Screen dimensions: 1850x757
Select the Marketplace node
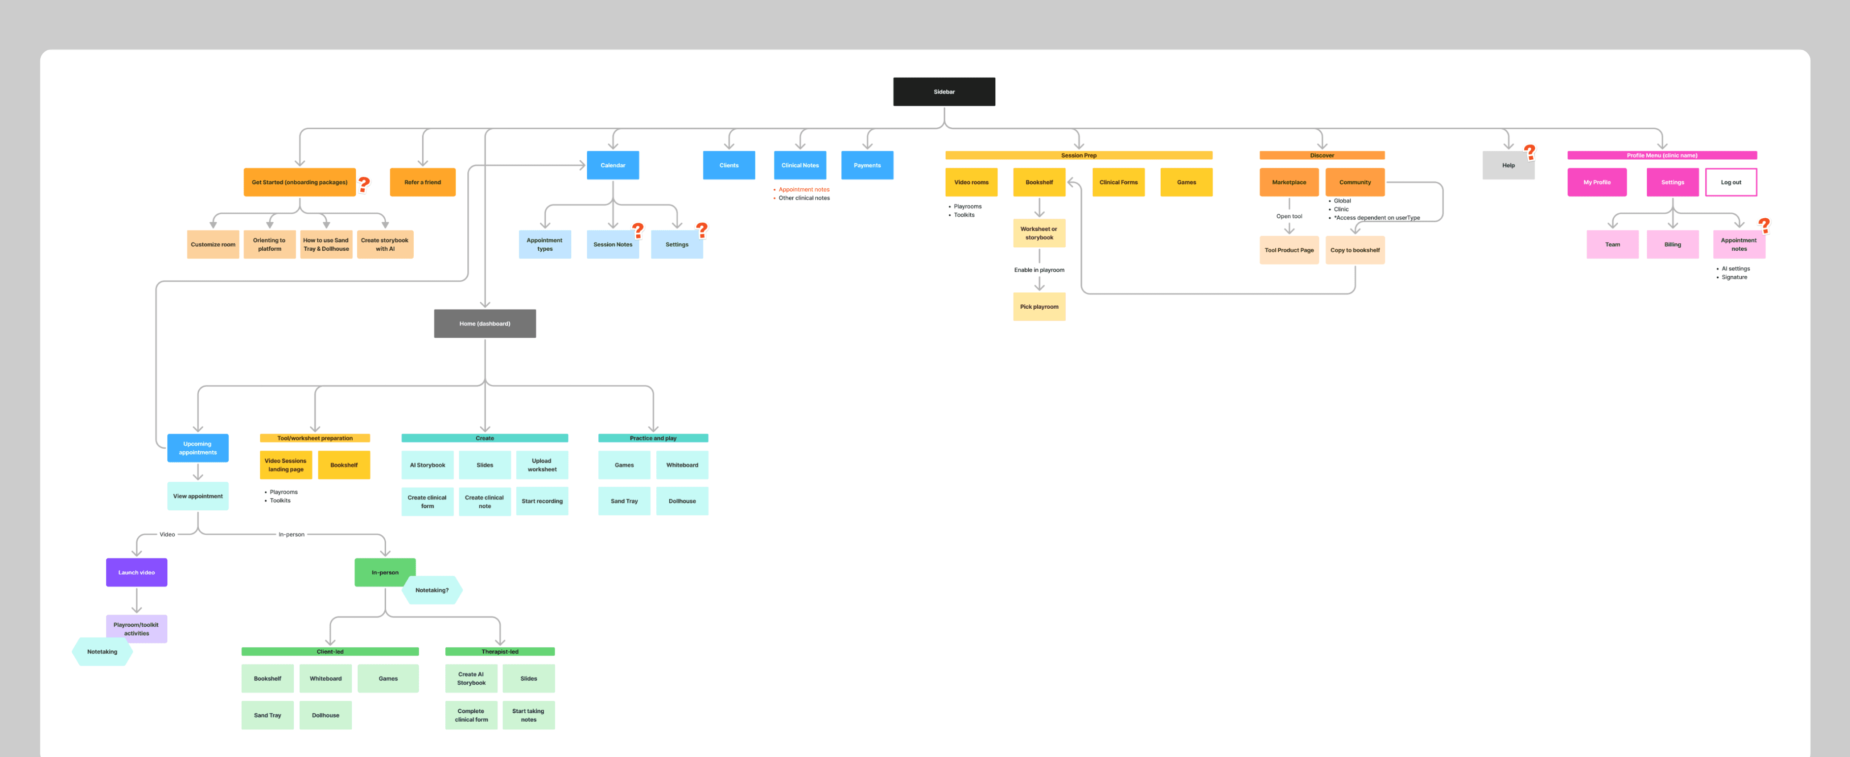click(1289, 182)
